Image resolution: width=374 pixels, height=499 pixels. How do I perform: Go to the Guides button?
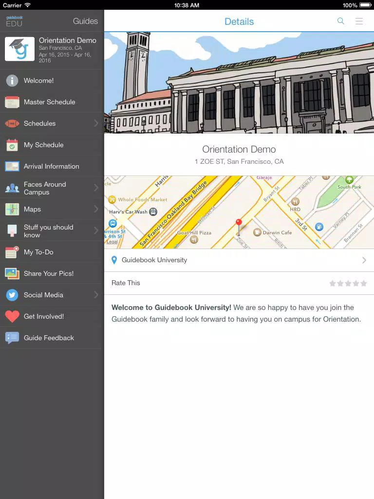pos(85,21)
